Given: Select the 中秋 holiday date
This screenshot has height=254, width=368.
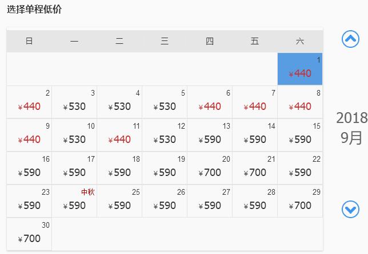Looking at the screenshot, I should pyautogui.click(x=74, y=201).
